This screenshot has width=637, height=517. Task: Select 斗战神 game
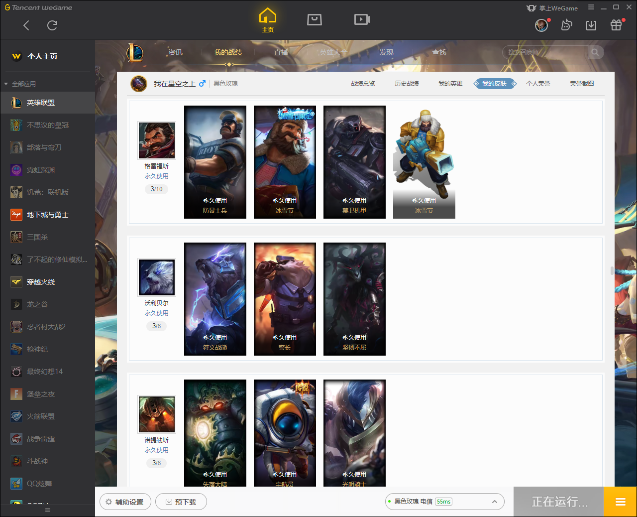47,461
